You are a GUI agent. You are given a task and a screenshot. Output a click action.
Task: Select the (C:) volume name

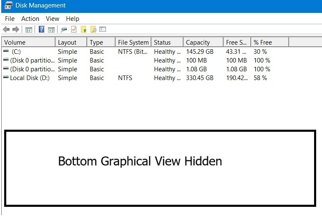pos(16,52)
